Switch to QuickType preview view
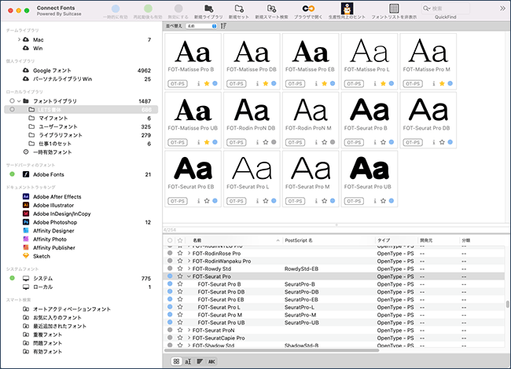 [188, 361]
